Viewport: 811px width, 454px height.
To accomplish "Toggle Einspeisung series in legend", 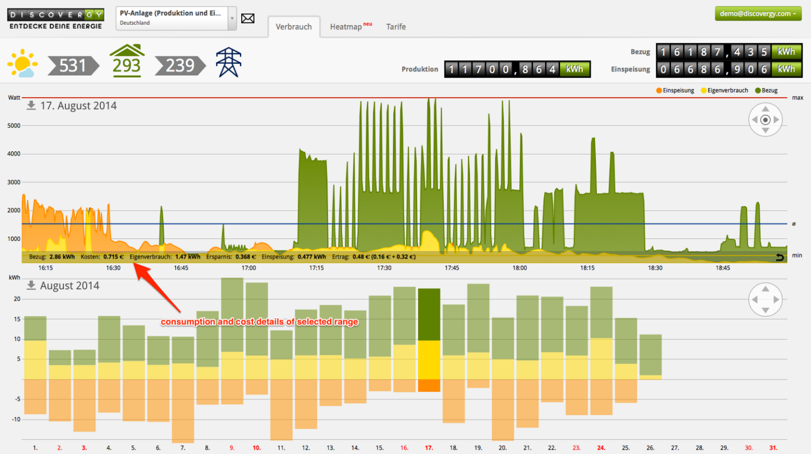I will click(675, 91).
